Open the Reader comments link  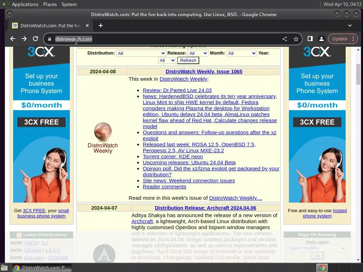(x=164, y=187)
